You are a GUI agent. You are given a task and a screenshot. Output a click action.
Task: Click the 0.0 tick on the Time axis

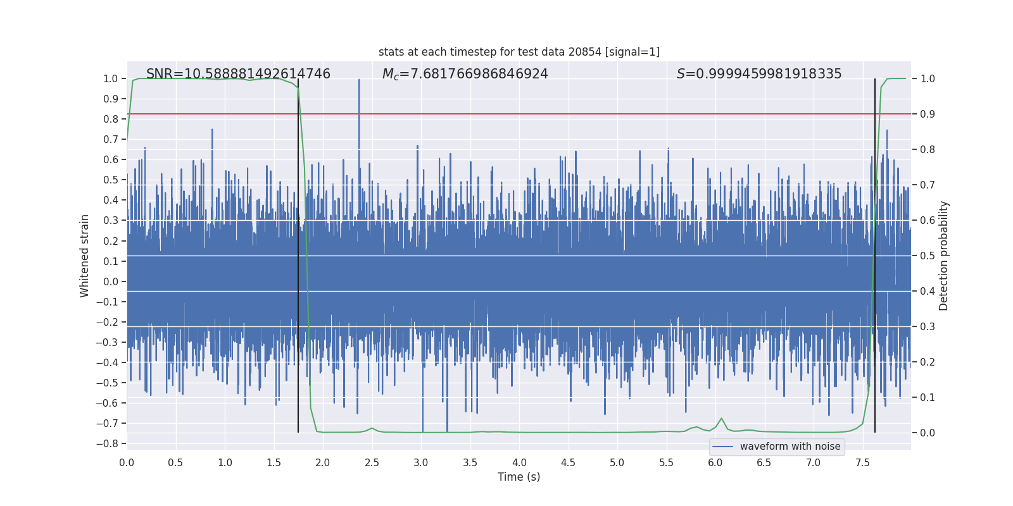127,462
